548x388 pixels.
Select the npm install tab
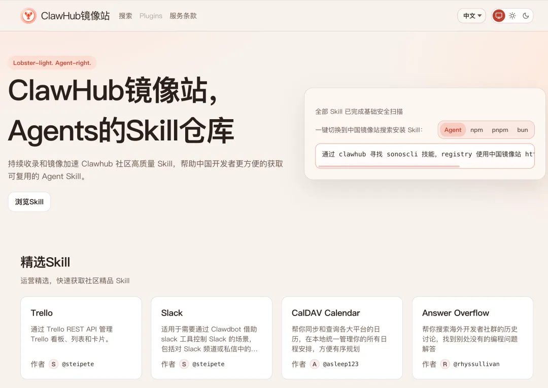(x=476, y=130)
